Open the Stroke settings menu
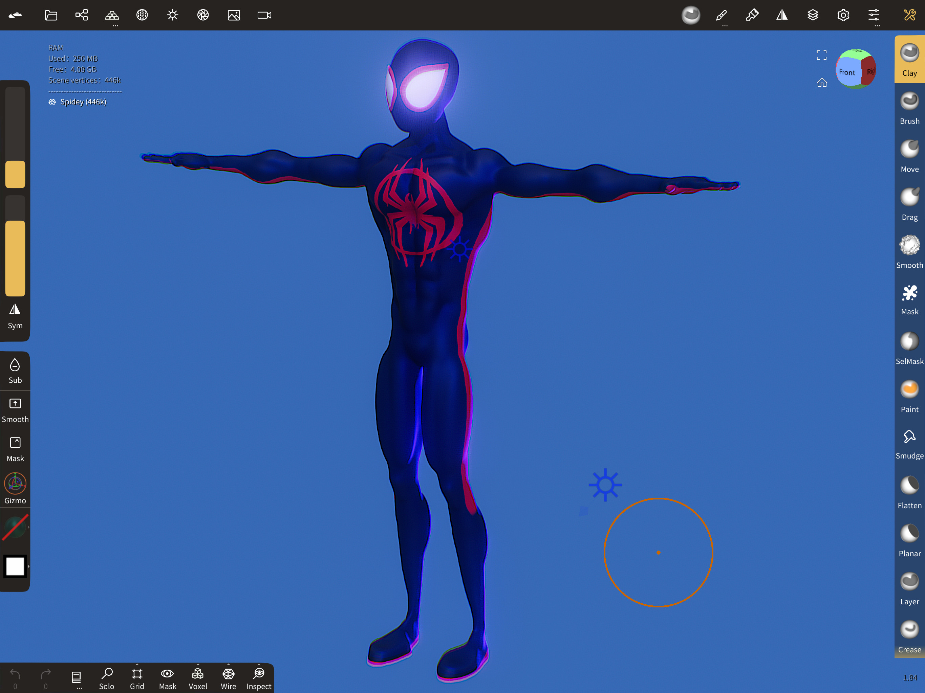925x693 pixels. tap(722, 16)
